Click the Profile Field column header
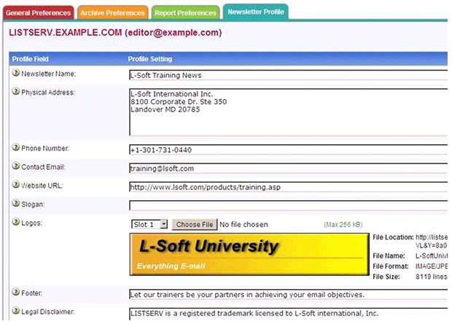452x324 pixels. pos(31,59)
